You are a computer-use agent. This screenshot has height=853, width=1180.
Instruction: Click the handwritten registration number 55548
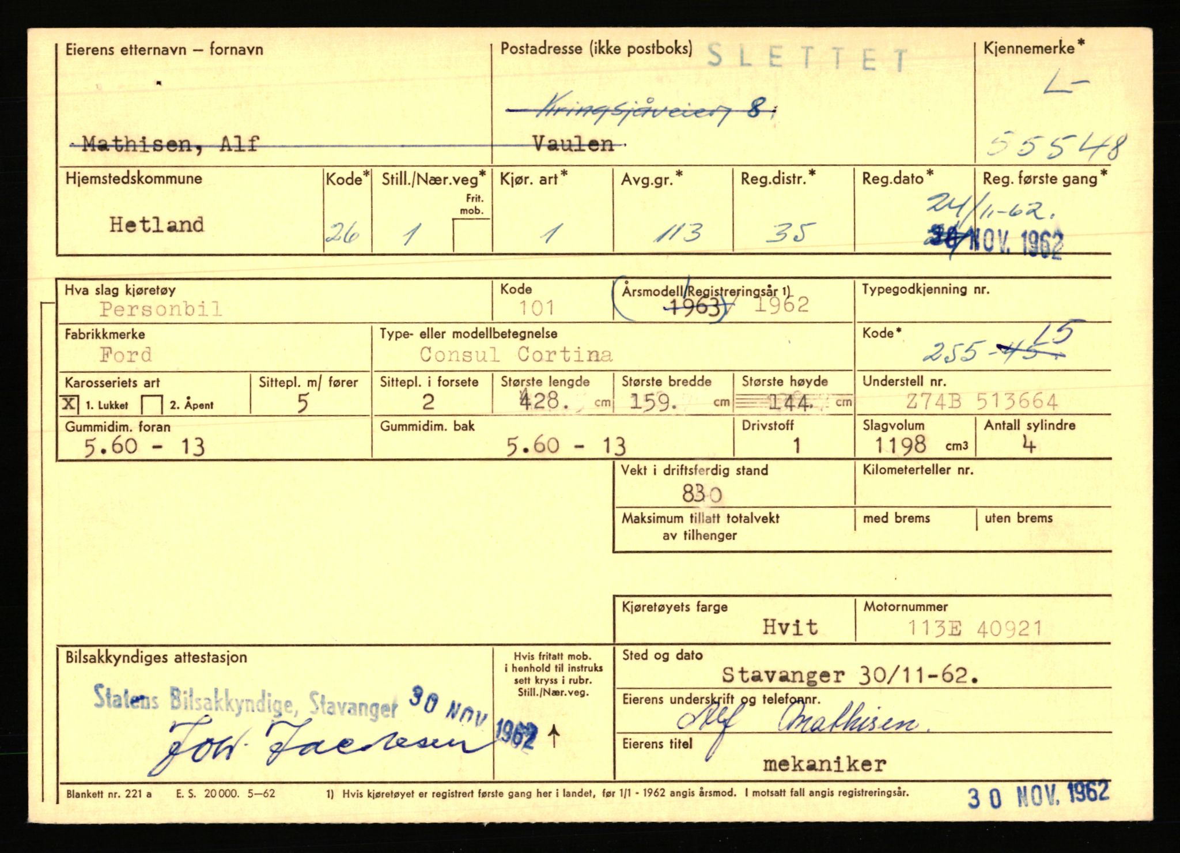1056,146
